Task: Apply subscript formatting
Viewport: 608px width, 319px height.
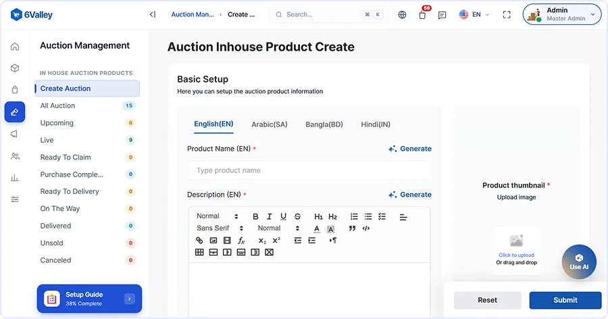Action: click(x=263, y=241)
